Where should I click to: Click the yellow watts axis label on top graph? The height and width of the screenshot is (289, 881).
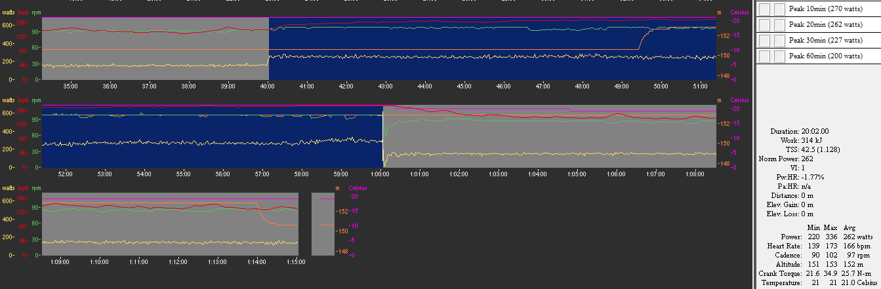click(x=9, y=12)
